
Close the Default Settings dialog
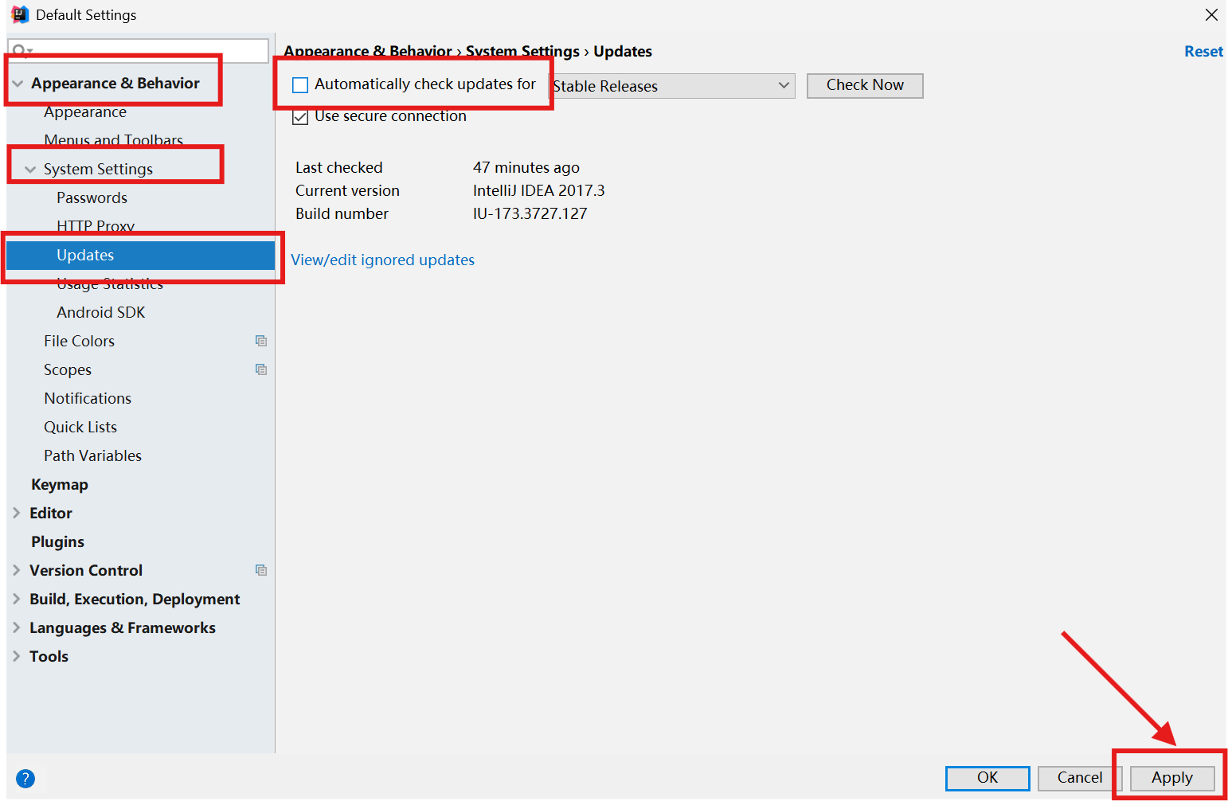[x=1211, y=14]
